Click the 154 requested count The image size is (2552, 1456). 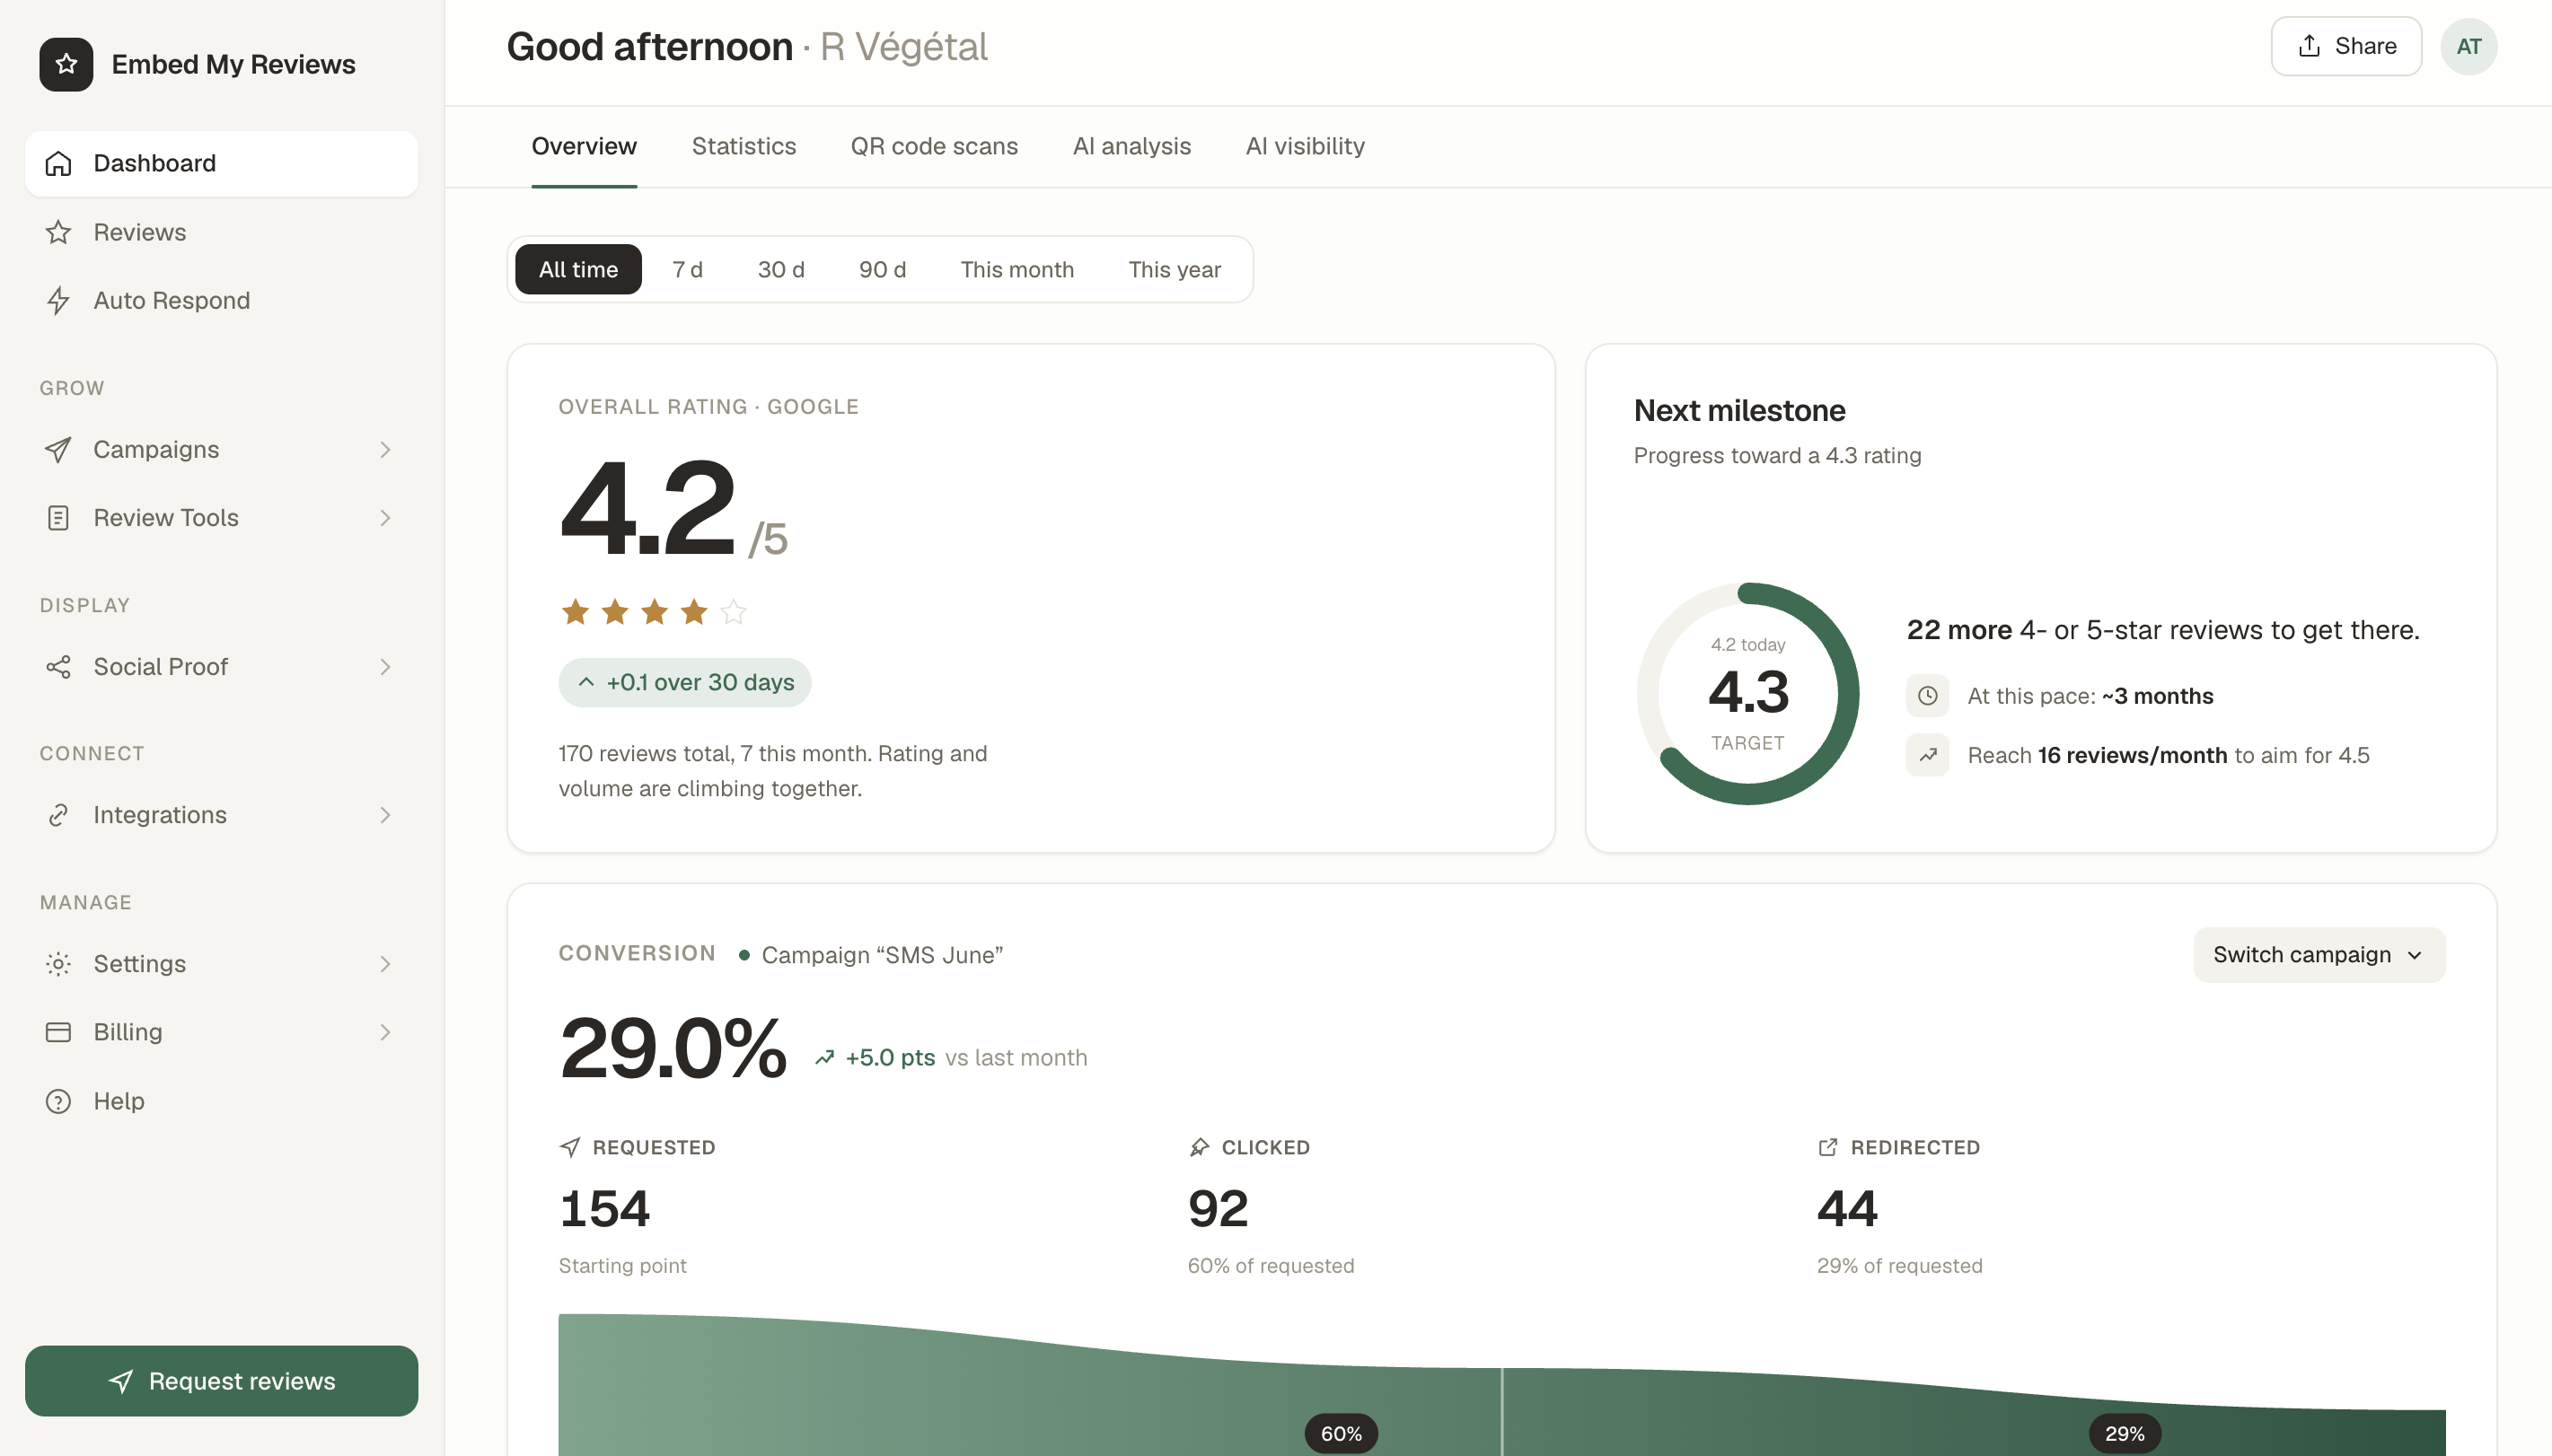604,1208
